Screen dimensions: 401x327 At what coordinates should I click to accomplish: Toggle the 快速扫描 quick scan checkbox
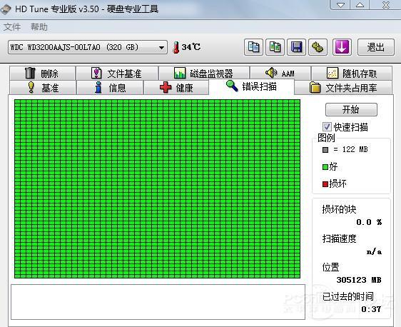pyautogui.click(x=327, y=127)
